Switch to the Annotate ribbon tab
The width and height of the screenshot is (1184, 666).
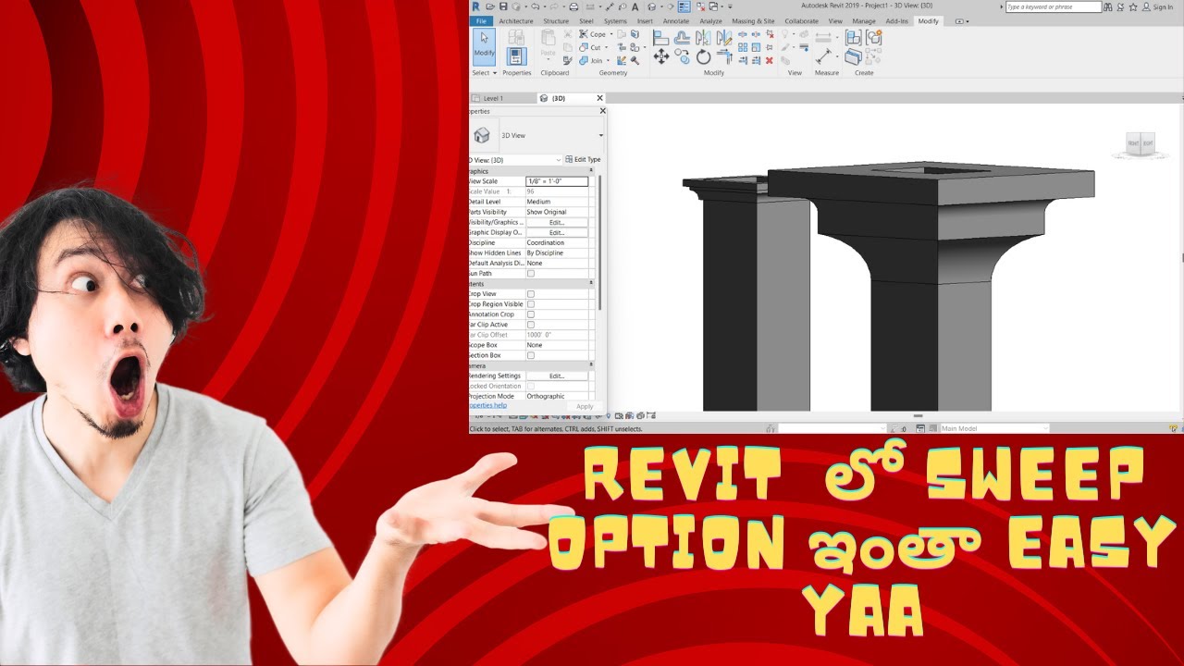coord(676,21)
